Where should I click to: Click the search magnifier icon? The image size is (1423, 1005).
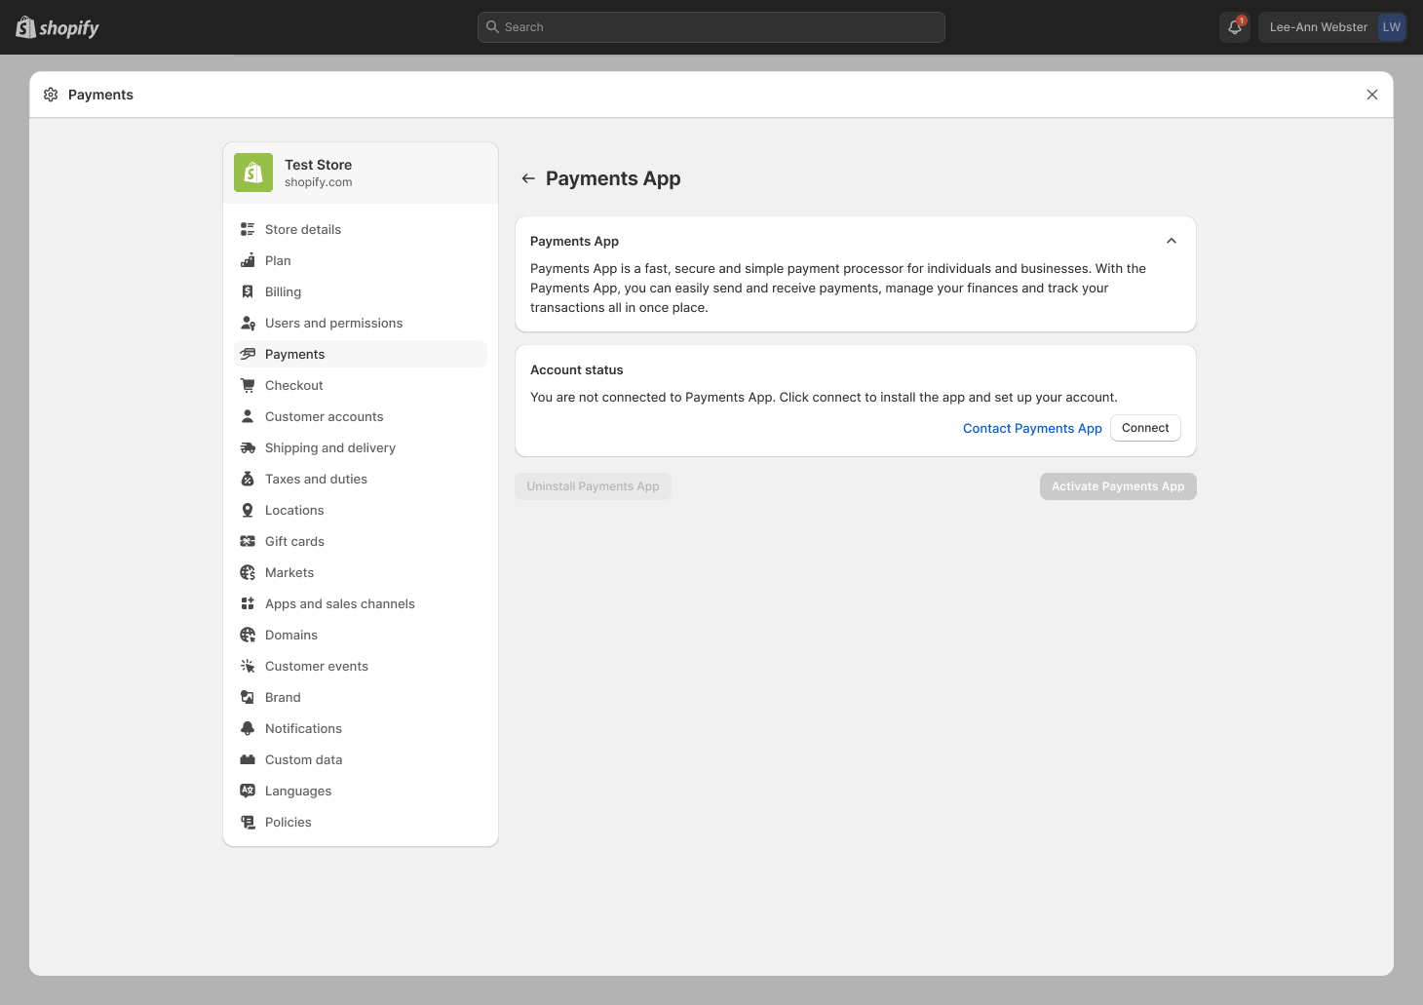click(493, 27)
